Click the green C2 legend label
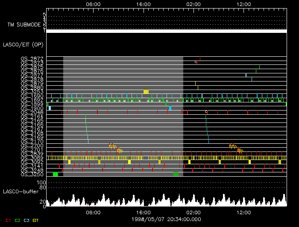The height and width of the screenshot is (227, 299). click(18, 220)
